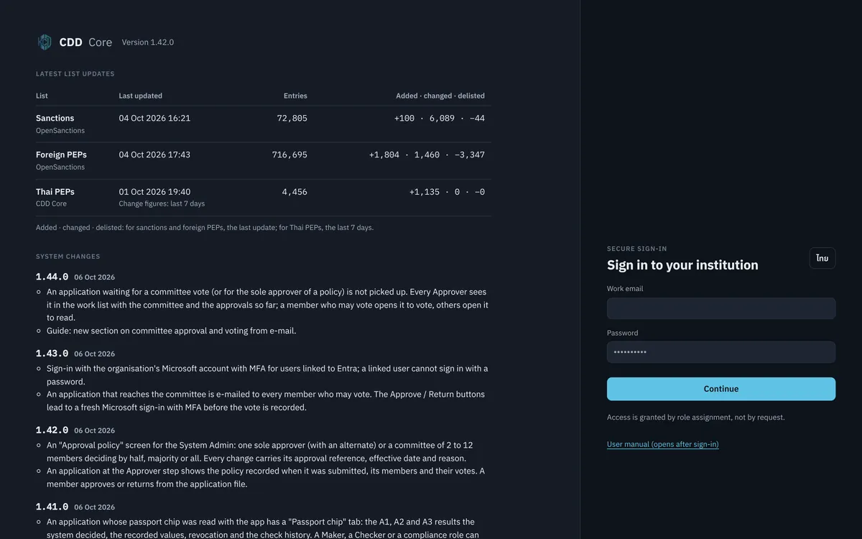
Task: Click the "Work email" field label
Action: point(625,289)
